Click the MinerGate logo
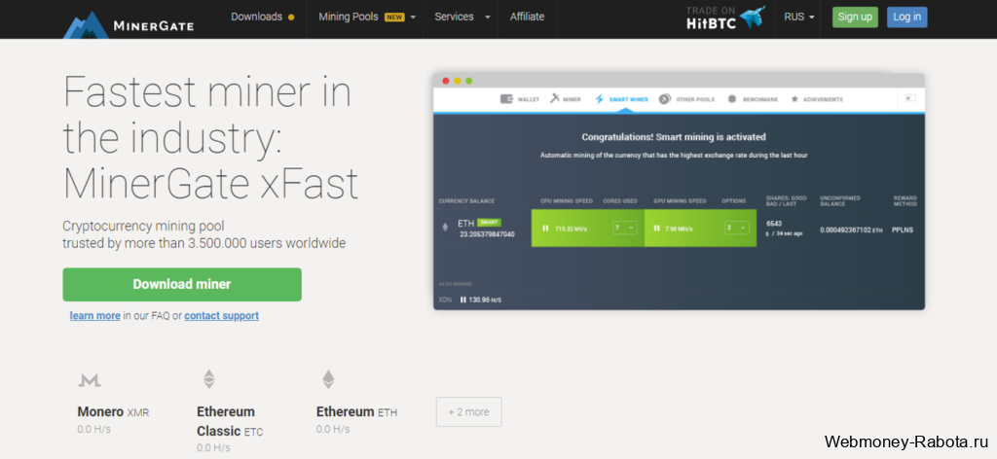 pos(129,23)
